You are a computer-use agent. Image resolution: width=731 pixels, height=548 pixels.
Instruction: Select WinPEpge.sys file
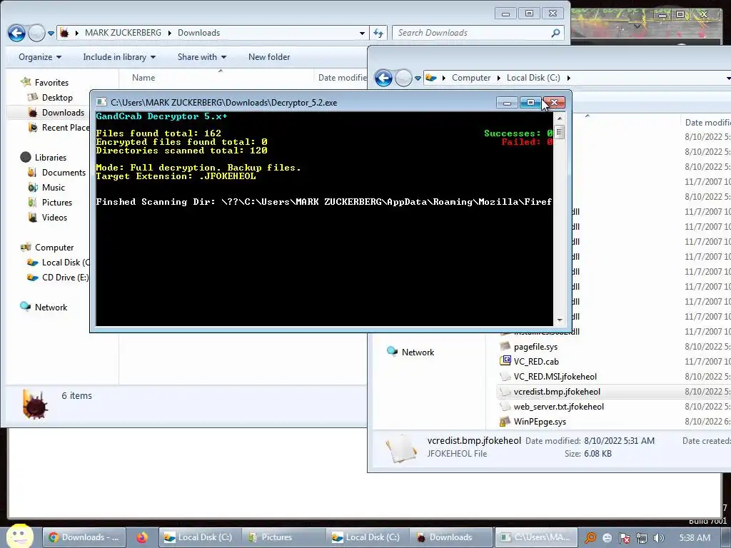pyautogui.click(x=540, y=421)
